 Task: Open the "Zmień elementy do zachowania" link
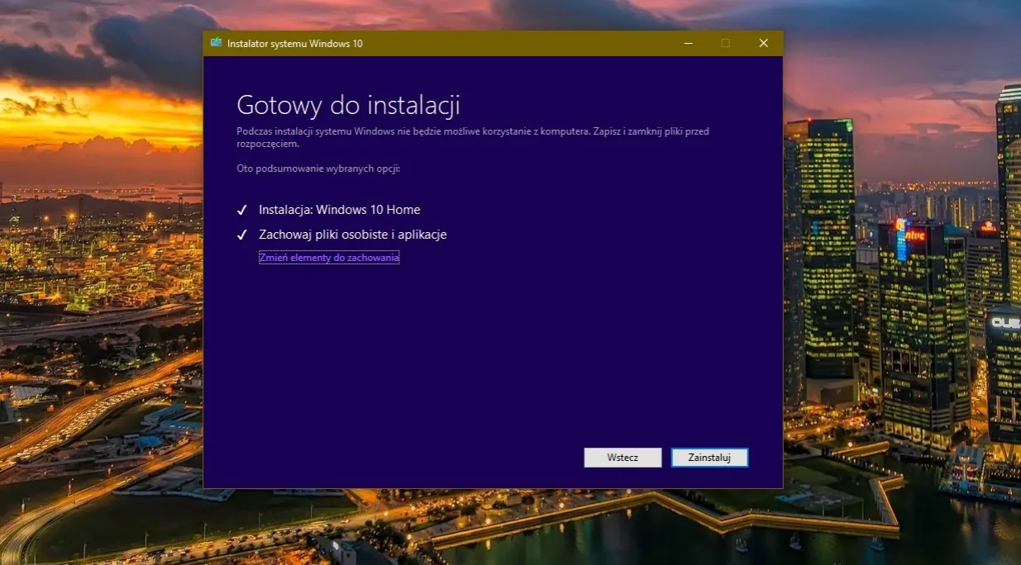(x=329, y=257)
